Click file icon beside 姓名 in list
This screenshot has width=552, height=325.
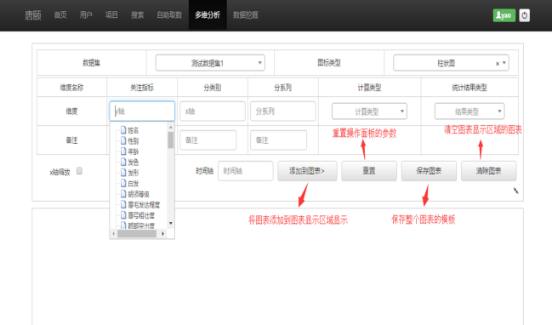click(123, 130)
